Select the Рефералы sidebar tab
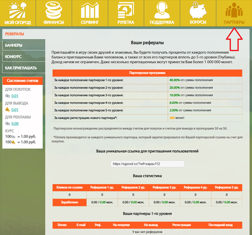The height and width of the screenshot is (235, 252). (x=24, y=34)
